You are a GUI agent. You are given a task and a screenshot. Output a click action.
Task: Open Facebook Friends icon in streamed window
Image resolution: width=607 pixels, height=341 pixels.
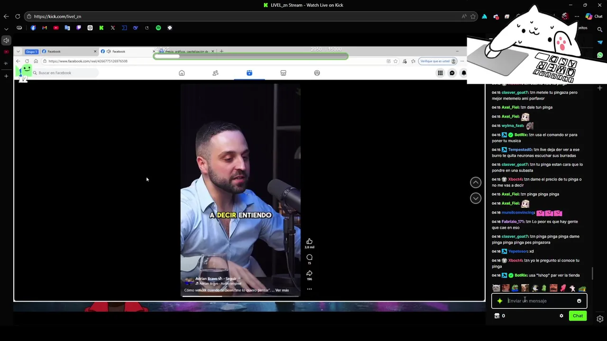coord(215,73)
